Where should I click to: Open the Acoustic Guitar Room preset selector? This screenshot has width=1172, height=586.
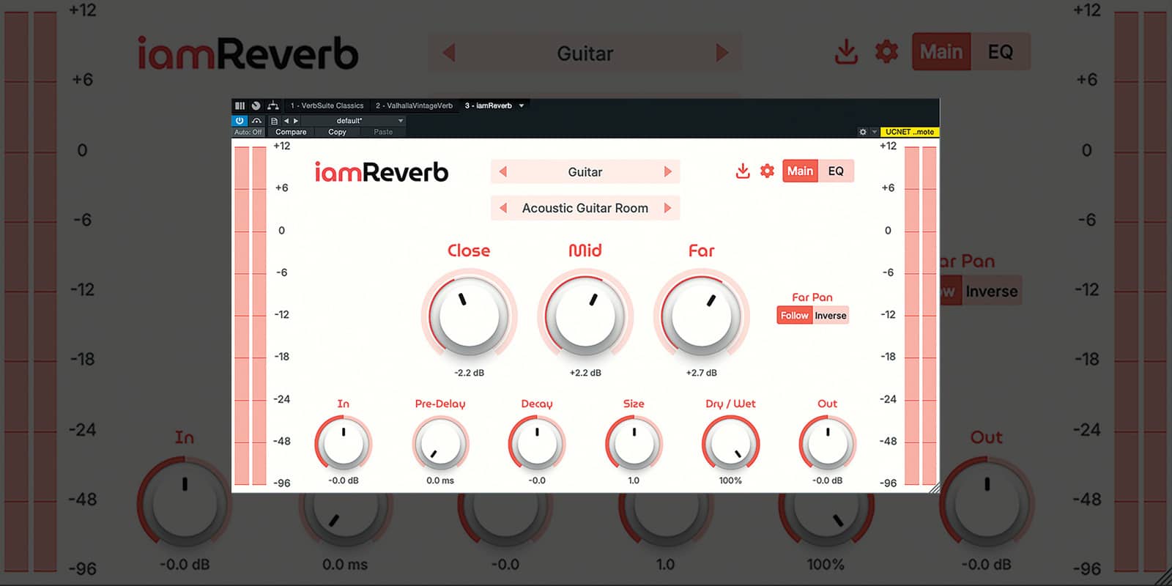pyautogui.click(x=585, y=208)
